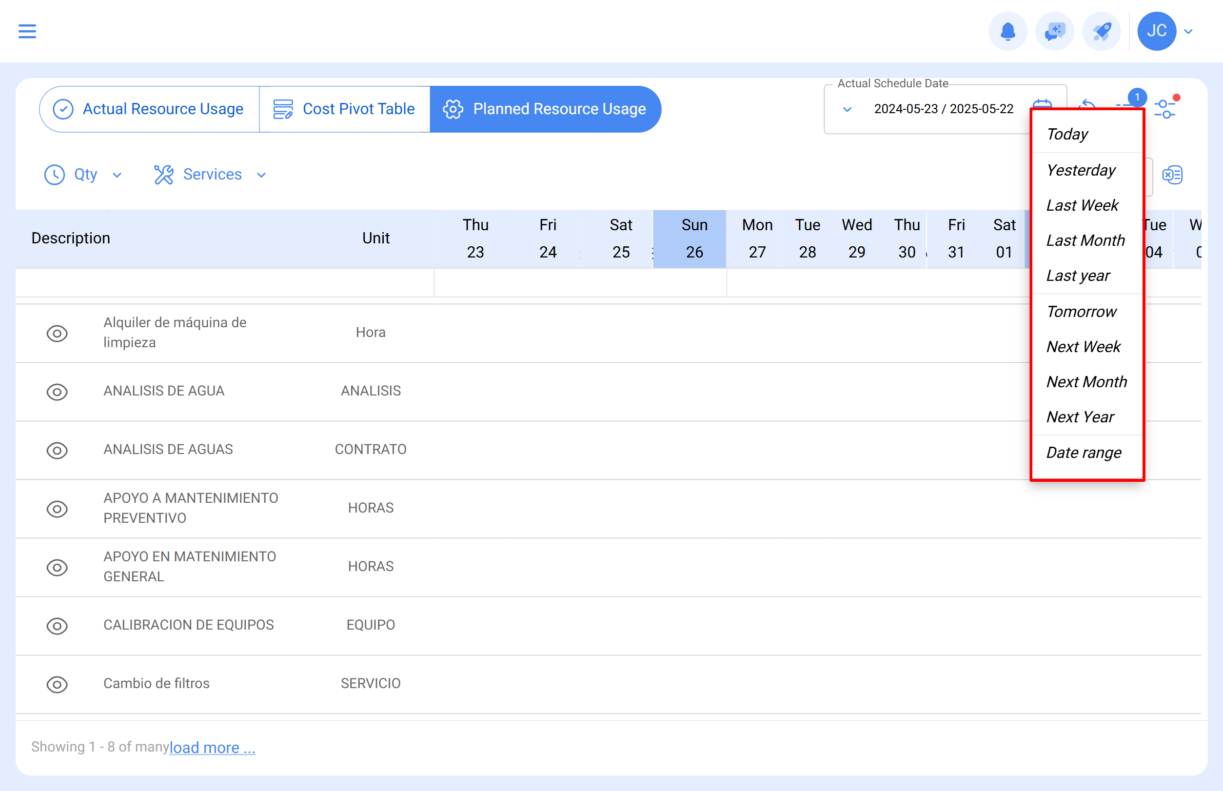Viewport: 1223px width, 791px height.
Task: Select the Fri 24 date column
Action: click(548, 239)
